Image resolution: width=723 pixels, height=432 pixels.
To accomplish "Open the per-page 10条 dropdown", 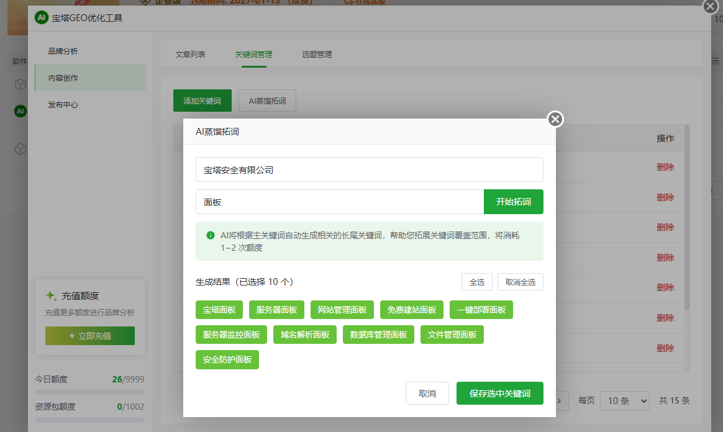I will tap(624, 400).
